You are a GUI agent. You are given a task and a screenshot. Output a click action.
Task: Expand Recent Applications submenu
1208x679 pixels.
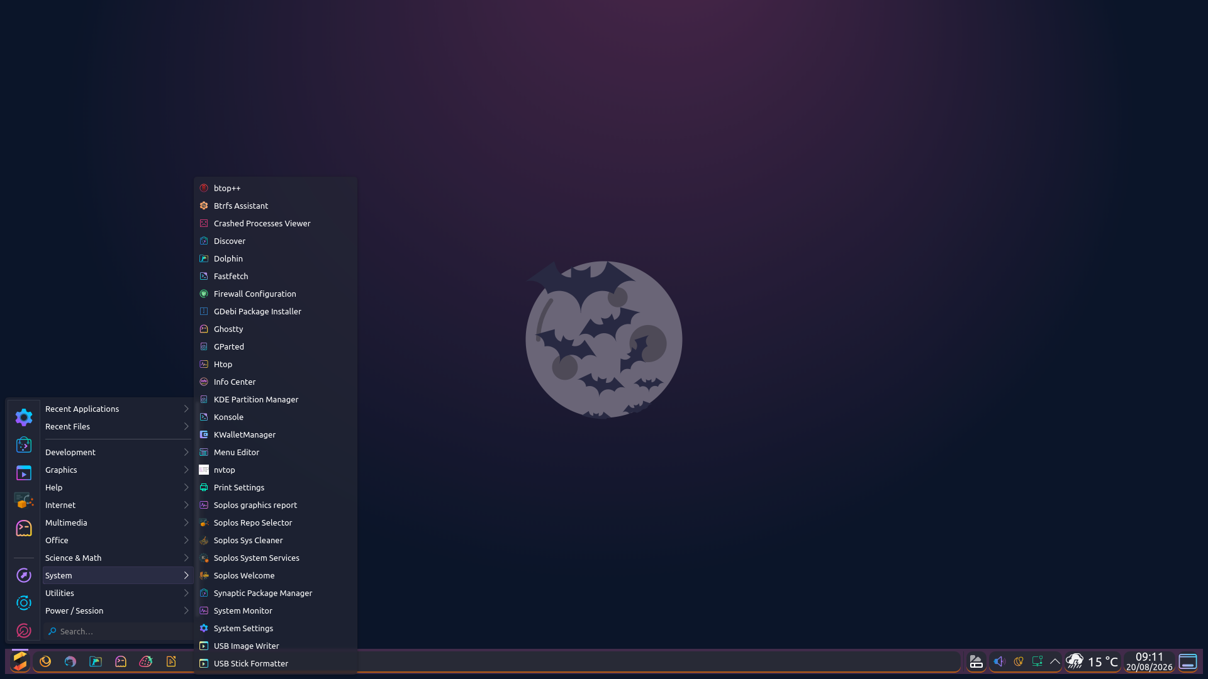click(117, 409)
